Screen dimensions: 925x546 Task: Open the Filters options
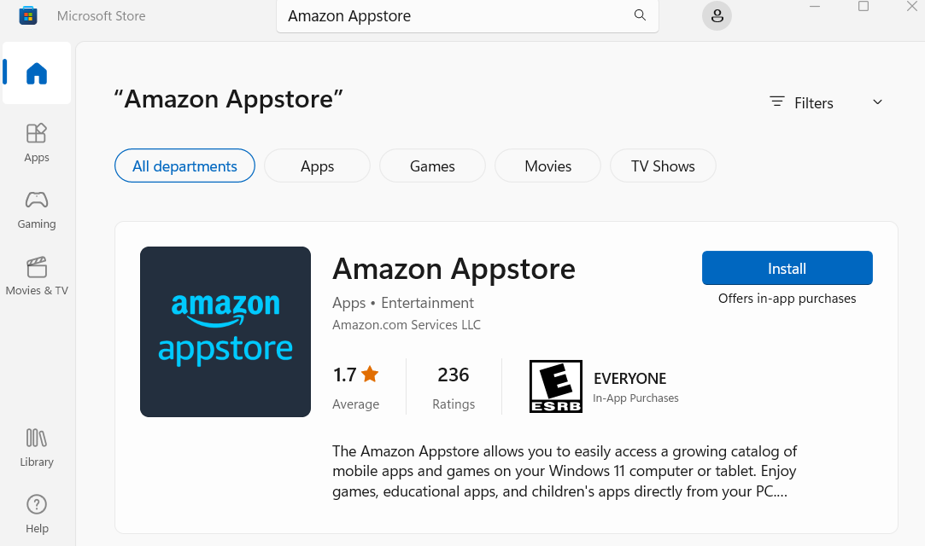pyautogui.click(x=801, y=102)
